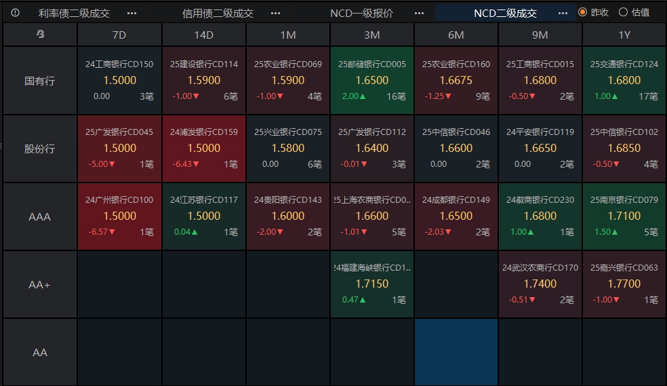This screenshot has height=386, width=667.
Task: Open the 24徽商银行CD230 cell
Action: [540, 216]
